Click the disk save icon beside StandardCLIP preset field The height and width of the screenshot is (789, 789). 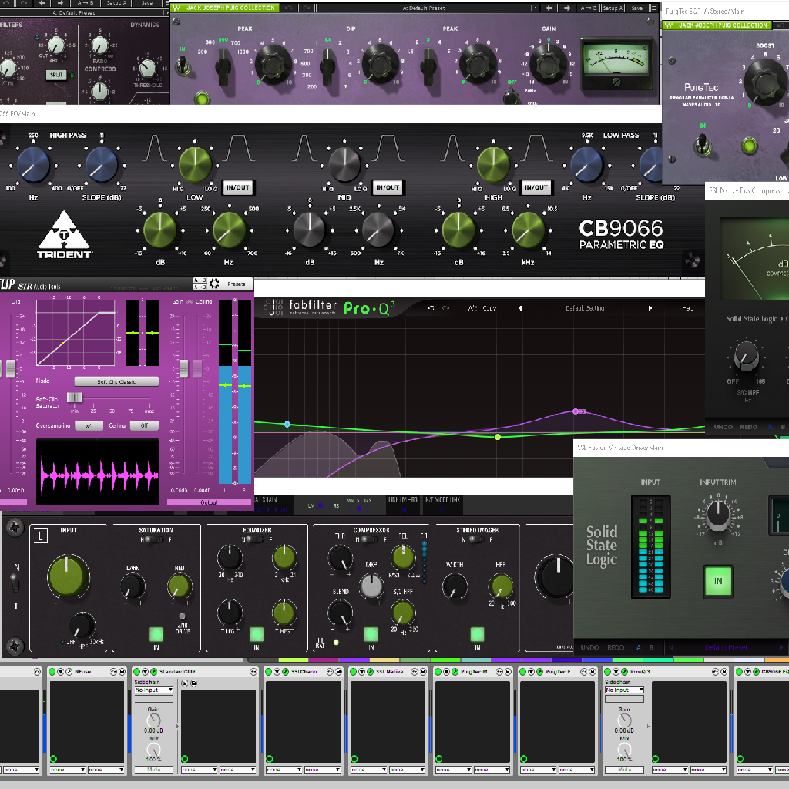point(193,683)
